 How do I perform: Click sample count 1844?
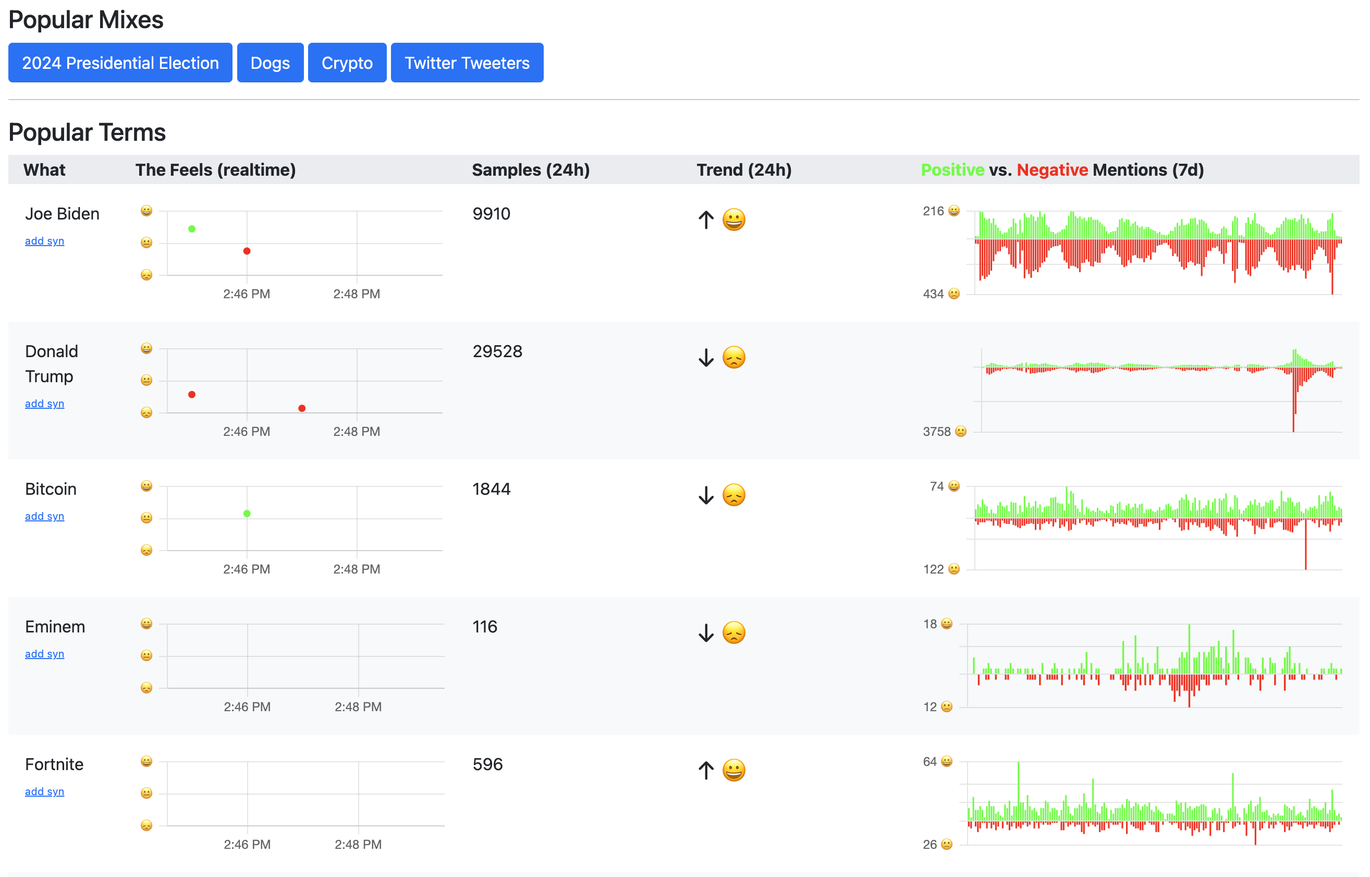coord(492,489)
